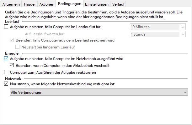
Task: Open the Einstellungen tab
Action: (x=97, y=4)
